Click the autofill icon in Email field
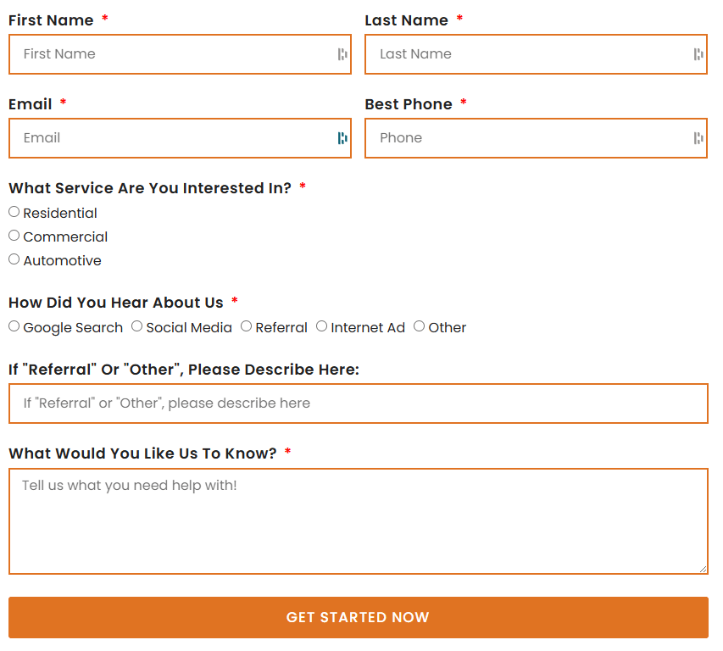The image size is (723, 651). 342,138
